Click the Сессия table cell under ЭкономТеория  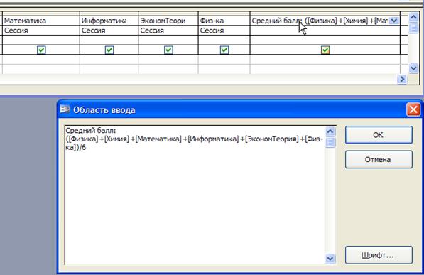pos(168,31)
